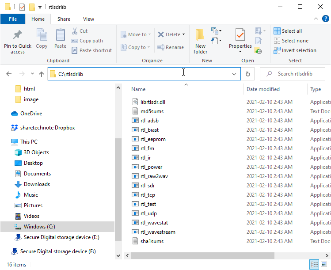Expand the Properties dropdown arrow
331x270 pixels.
(240, 52)
